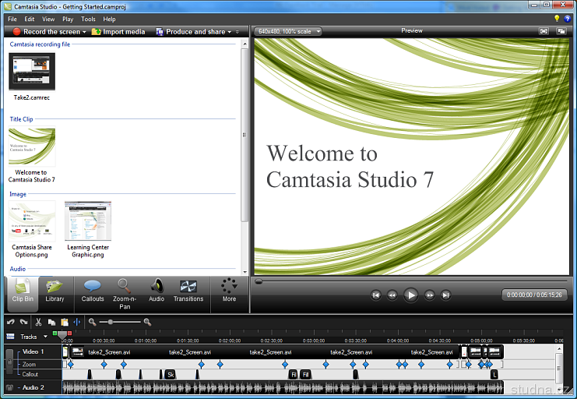The height and width of the screenshot is (399, 577).
Task: Open the Zoom-n-Pan tool
Action: [x=125, y=292]
